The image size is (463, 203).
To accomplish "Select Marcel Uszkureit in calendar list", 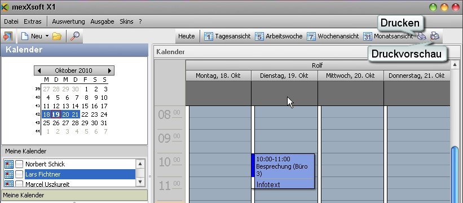I will tap(47, 184).
